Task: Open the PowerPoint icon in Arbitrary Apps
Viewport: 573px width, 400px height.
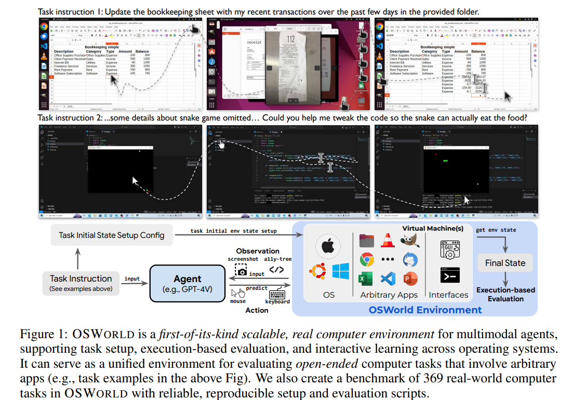Action: coord(410,278)
